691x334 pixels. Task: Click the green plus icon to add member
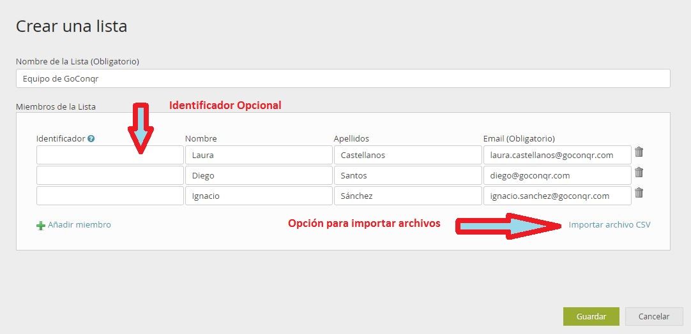pos(41,225)
